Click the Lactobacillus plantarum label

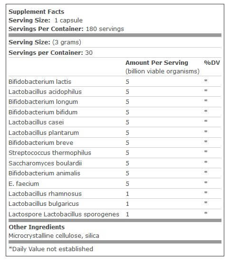click(x=44, y=133)
